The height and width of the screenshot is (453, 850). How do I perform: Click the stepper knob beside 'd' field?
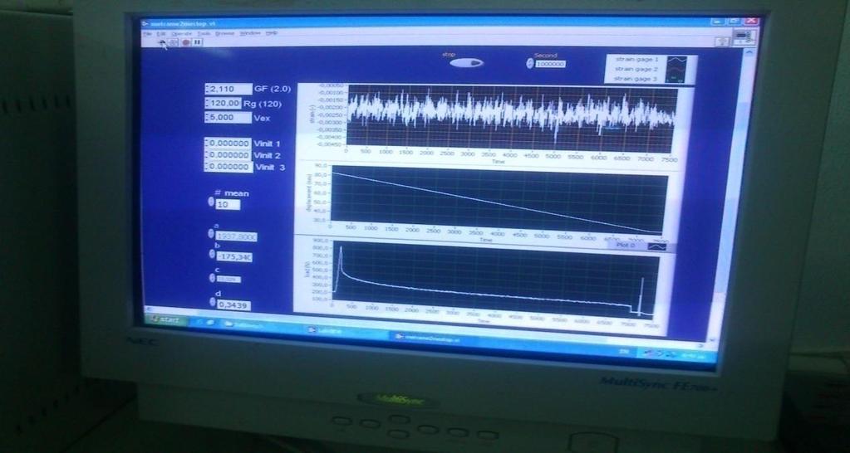pos(213,303)
